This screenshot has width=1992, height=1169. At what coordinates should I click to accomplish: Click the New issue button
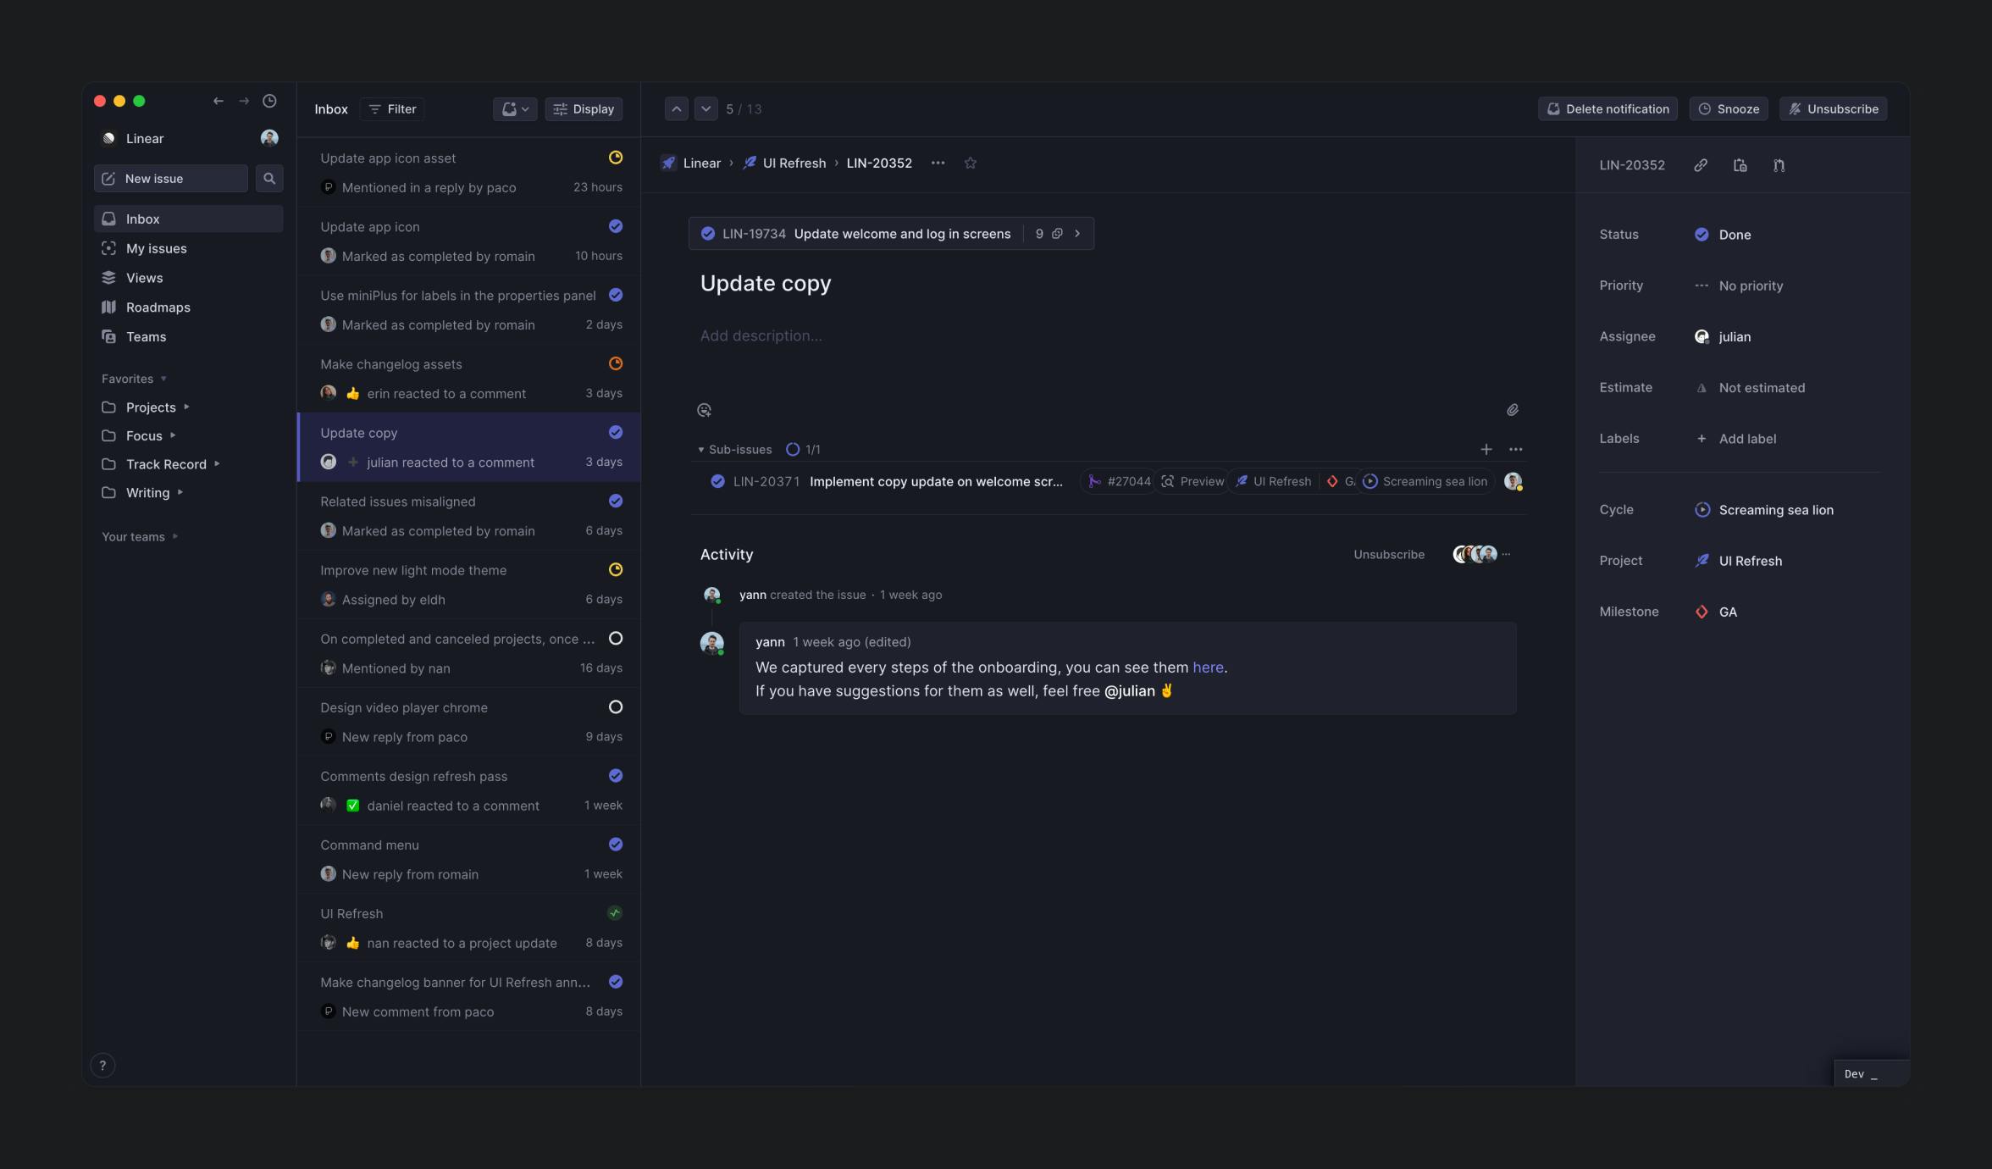(170, 178)
